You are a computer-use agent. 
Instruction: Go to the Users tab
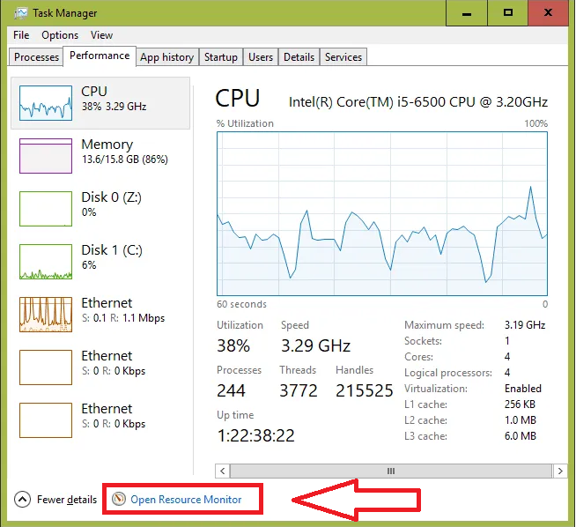click(261, 57)
